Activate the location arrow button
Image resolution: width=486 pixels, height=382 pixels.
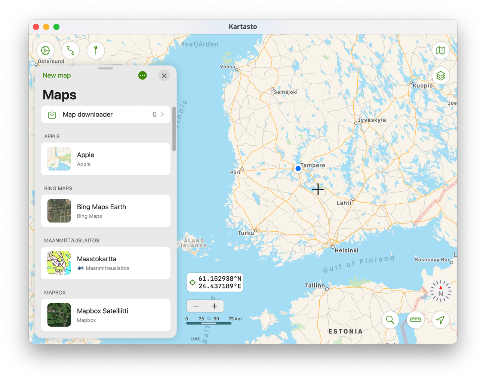pyautogui.click(x=441, y=320)
